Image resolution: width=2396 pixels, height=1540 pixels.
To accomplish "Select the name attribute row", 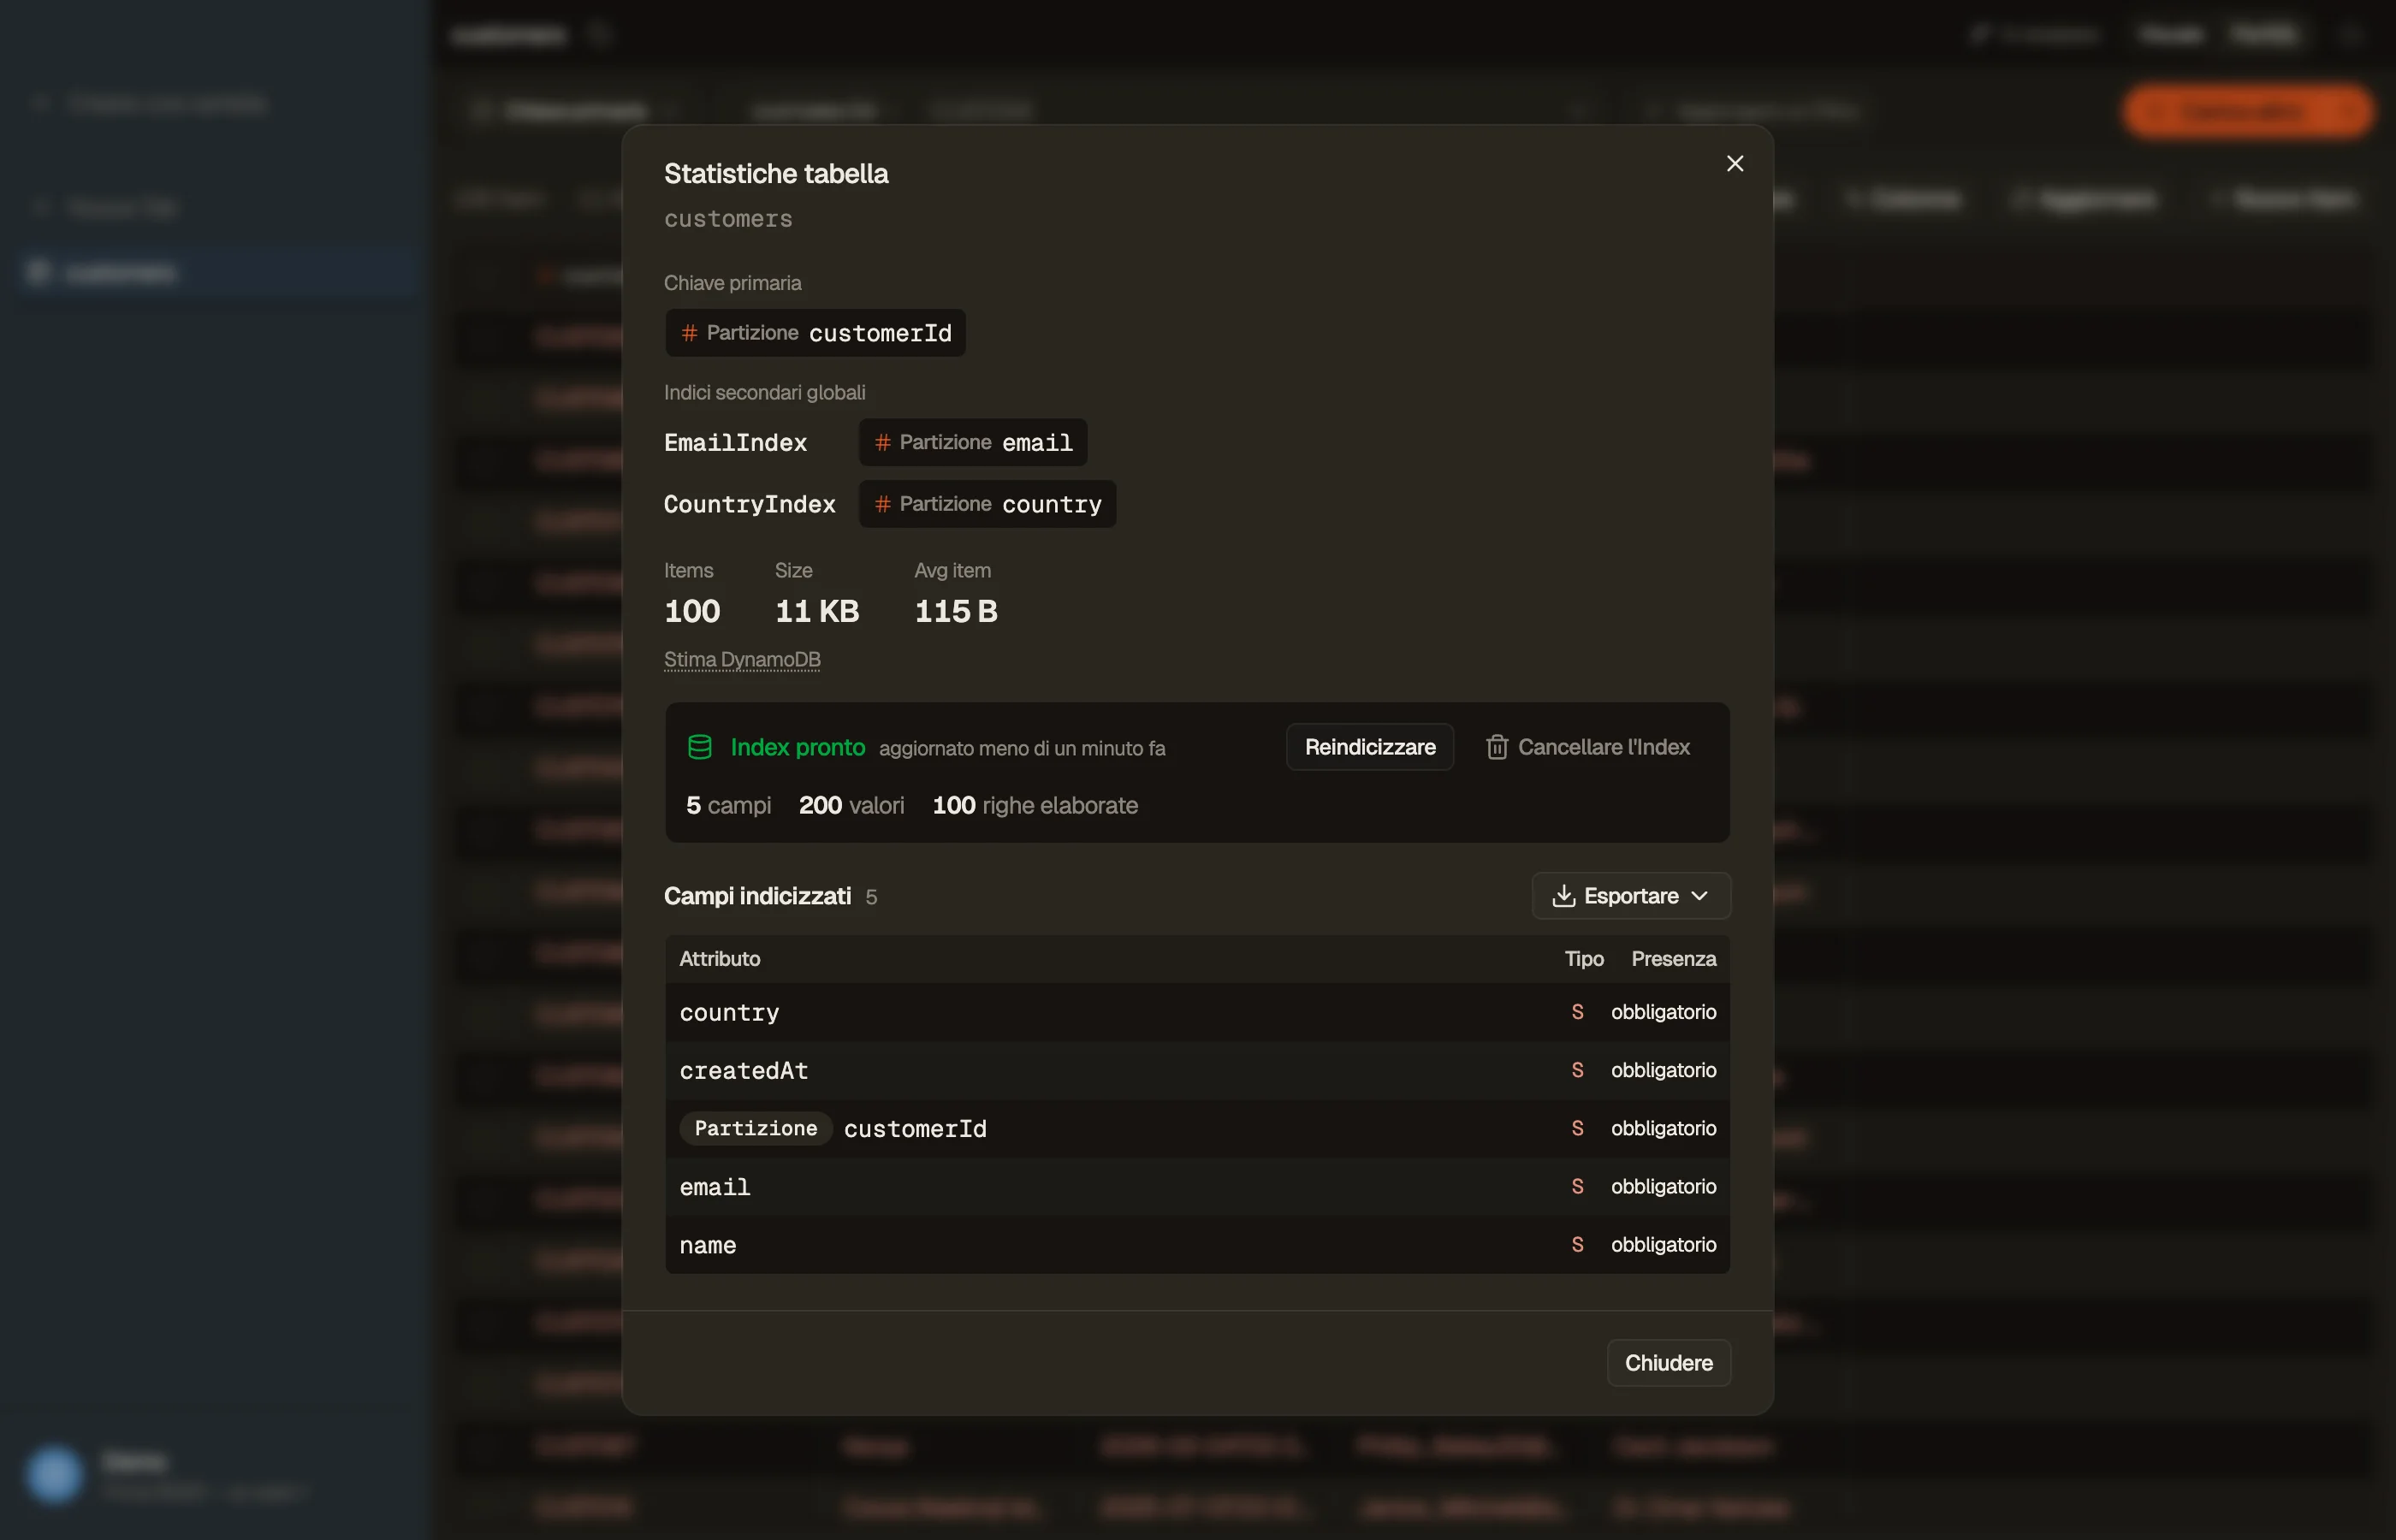I will tap(1197, 1245).
